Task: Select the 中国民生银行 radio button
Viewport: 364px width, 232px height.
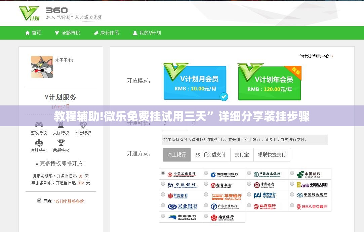Action: (x=292, y=194)
